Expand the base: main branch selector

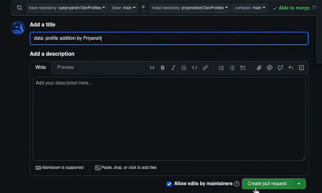[124, 8]
